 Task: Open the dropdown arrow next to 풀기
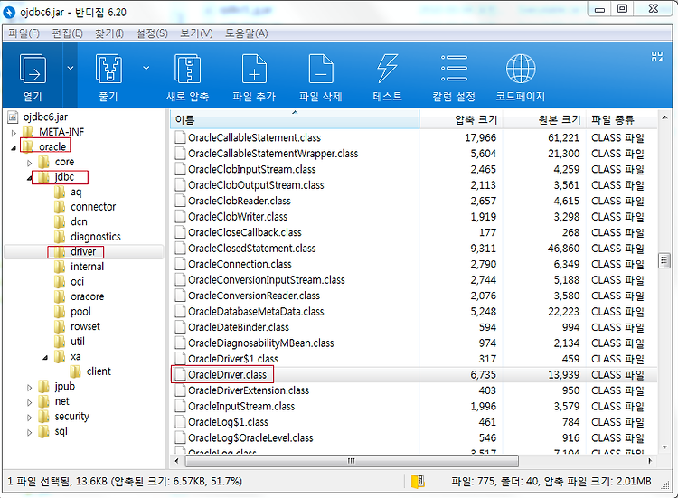coord(146,68)
